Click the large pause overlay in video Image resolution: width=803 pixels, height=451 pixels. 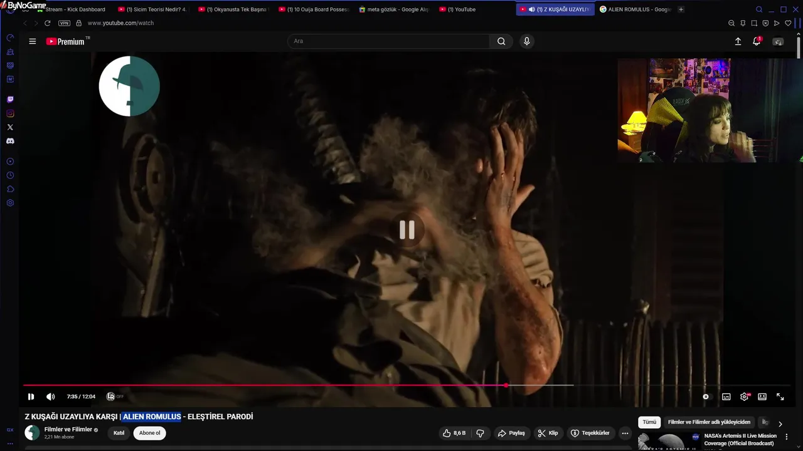click(407, 230)
